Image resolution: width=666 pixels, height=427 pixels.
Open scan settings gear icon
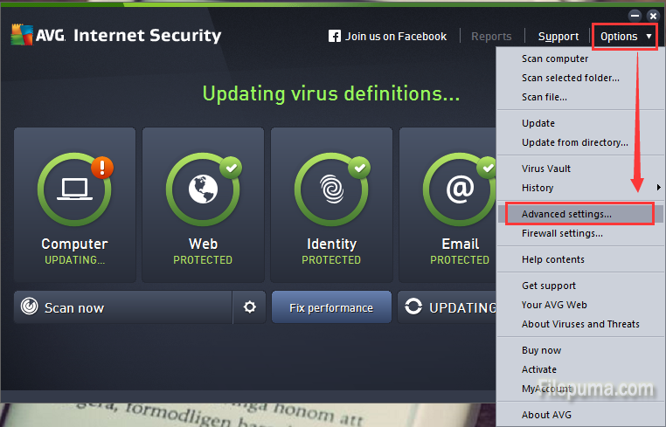tap(250, 307)
